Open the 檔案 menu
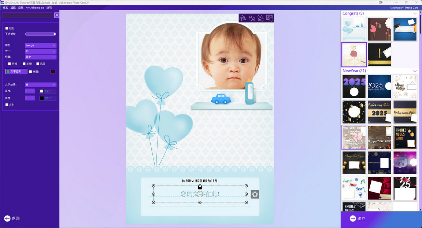Viewport: 422px width, 228px height. pyautogui.click(x=5, y=8)
